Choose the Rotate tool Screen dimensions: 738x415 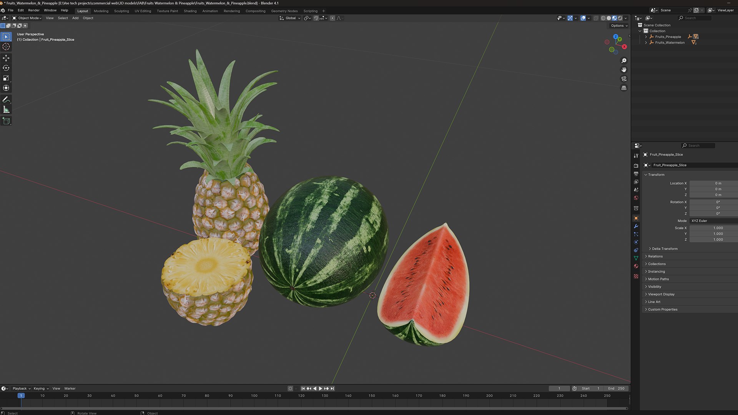pos(6,68)
